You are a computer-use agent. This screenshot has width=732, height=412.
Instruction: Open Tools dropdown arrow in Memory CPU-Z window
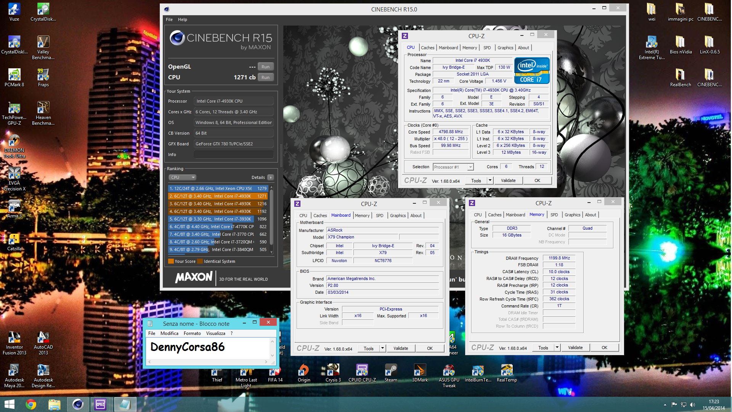tap(557, 348)
